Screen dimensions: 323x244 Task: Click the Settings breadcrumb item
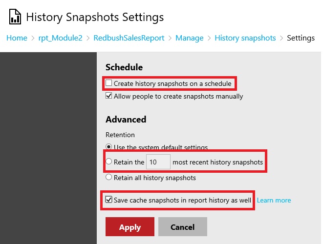tap(301, 38)
